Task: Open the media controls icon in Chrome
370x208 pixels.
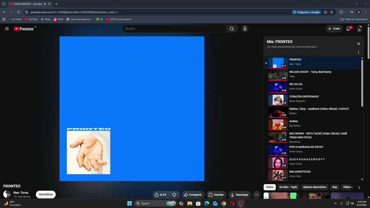Action: (351, 12)
